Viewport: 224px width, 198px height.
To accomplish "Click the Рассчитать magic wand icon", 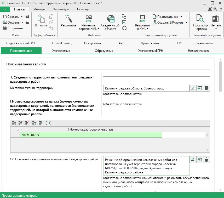I will tap(68, 19).
